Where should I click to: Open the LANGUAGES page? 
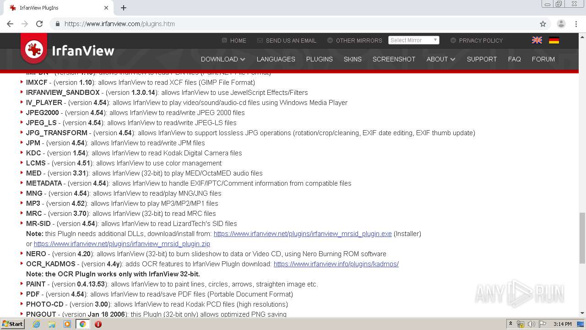276,59
